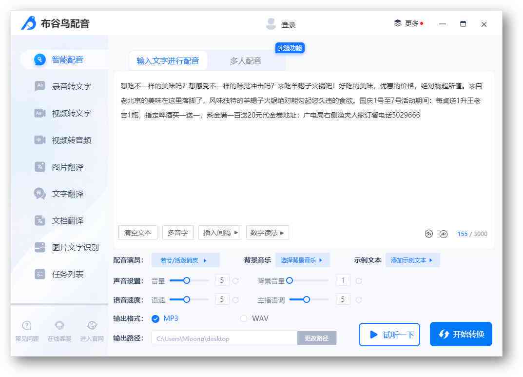Expand 插入间隔 options
The image size is (523, 377).
[x=220, y=233]
